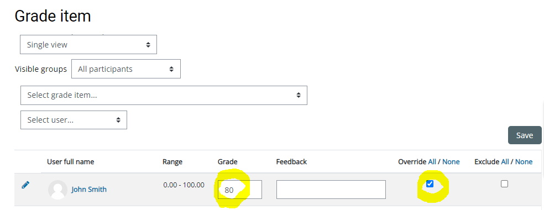Viewport: 544px width, 210px height.
Task: Click the empty Feedback text field
Action: (331, 190)
